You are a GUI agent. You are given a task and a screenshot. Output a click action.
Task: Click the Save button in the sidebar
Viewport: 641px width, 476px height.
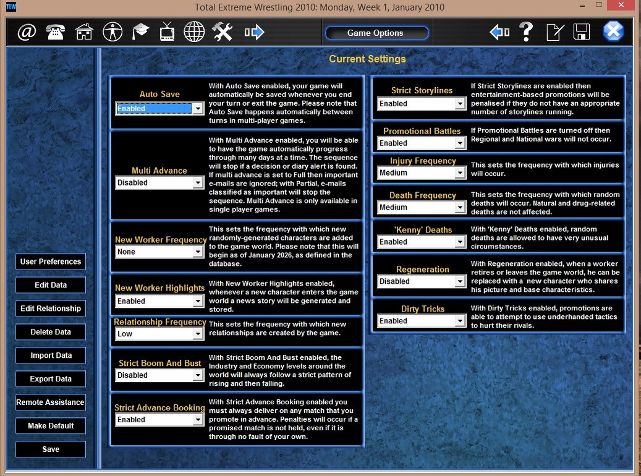[50, 449]
